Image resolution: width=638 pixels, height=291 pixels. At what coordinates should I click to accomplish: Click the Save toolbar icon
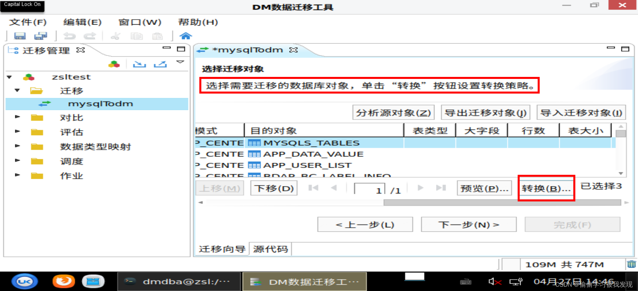point(20,36)
